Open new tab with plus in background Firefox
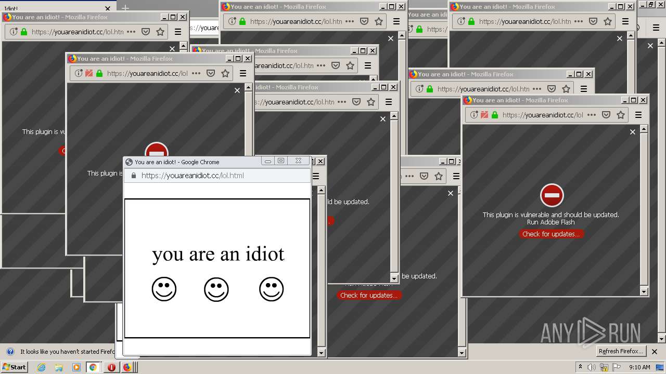Viewport: 666px width, 374px height. pyautogui.click(x=125, y=8)
